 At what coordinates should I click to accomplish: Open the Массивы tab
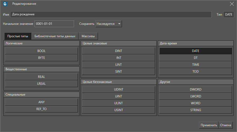click(x=88, y=36)
